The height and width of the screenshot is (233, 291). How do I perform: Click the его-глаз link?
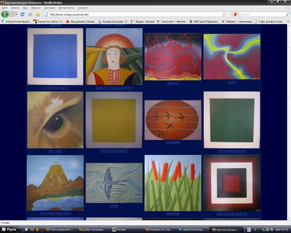point(55,151)
